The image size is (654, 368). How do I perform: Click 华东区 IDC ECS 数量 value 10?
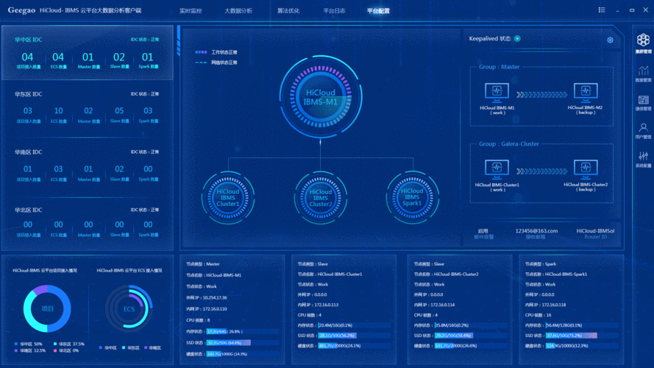tap(58, 111)
